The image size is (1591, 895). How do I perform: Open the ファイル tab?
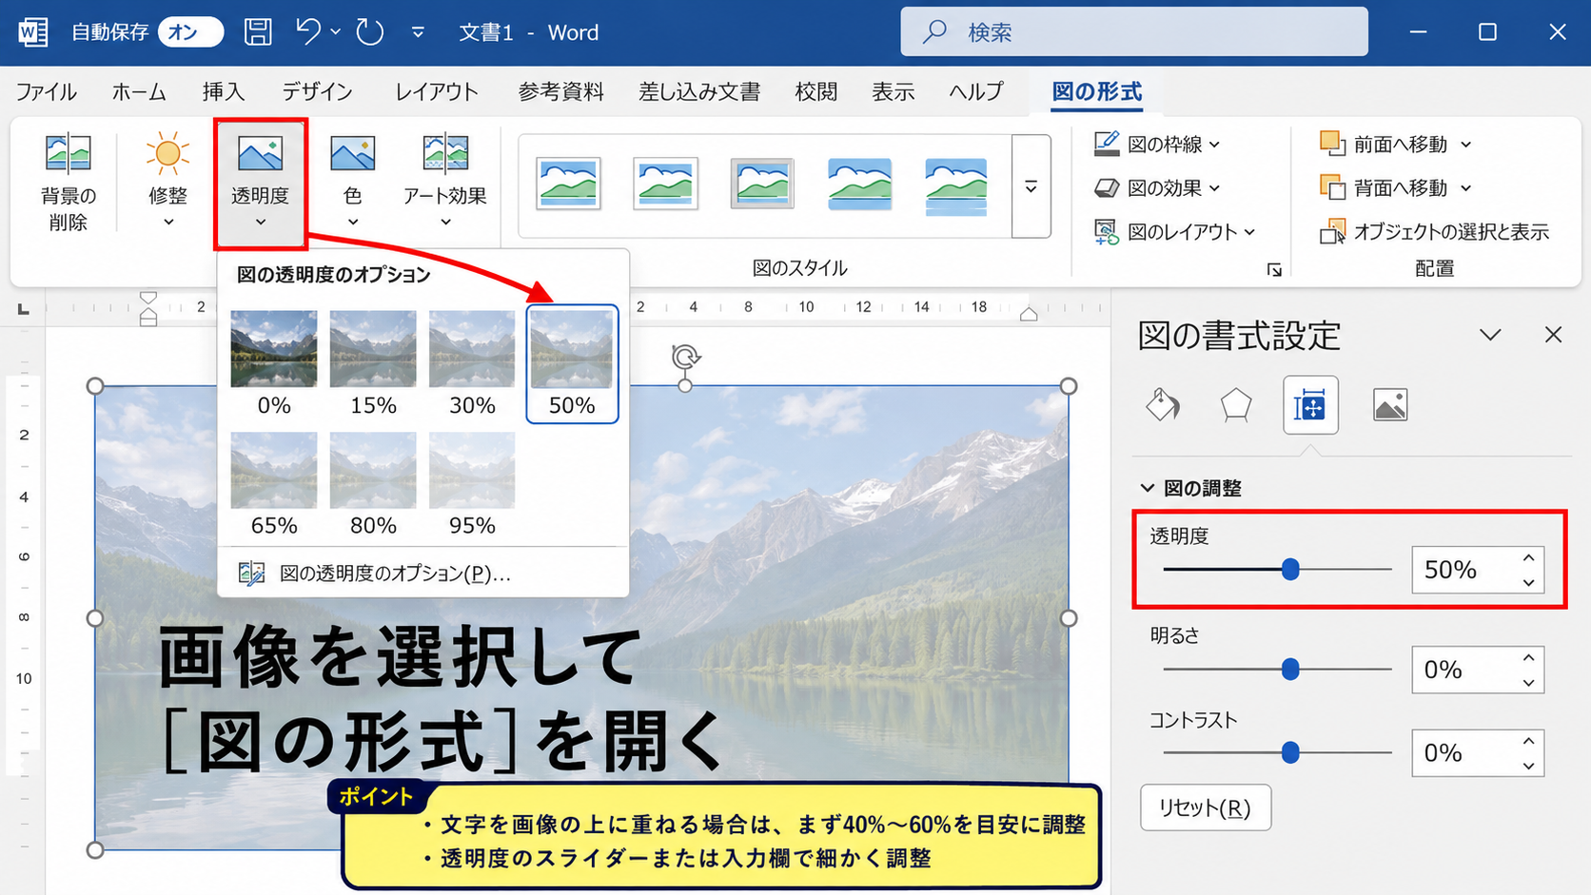tap(46, 91)
